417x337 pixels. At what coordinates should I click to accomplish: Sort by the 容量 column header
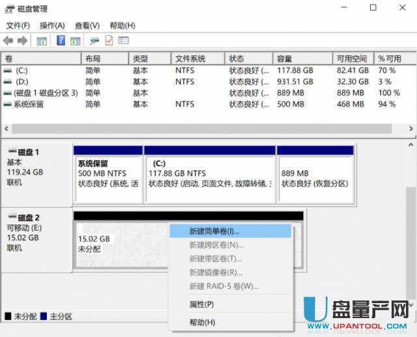coord(284,59)
